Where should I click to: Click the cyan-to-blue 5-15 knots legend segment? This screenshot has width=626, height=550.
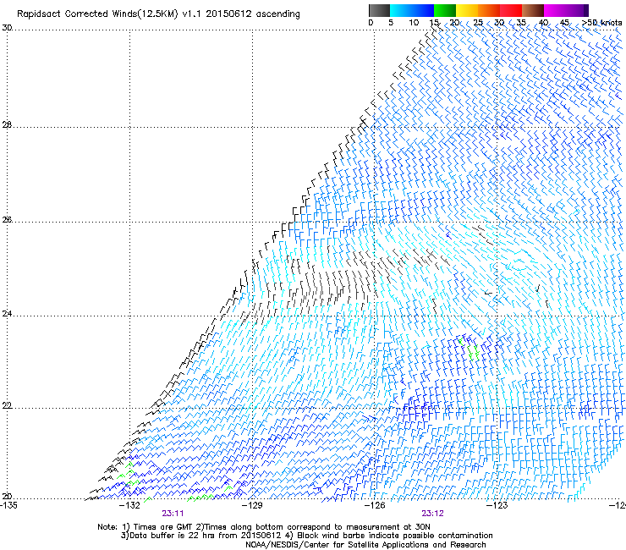[412, 10]
